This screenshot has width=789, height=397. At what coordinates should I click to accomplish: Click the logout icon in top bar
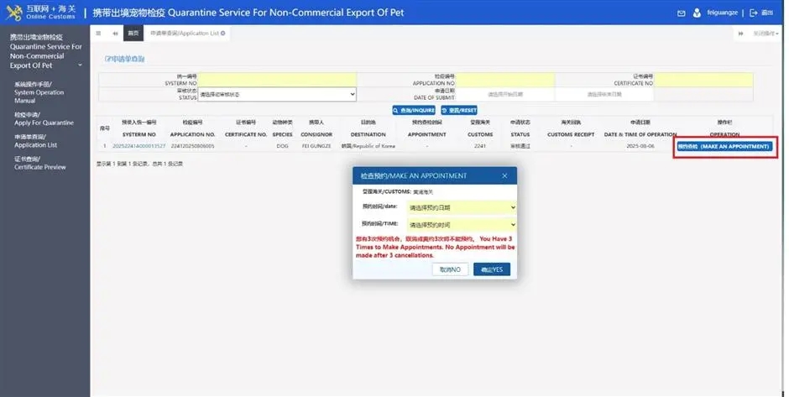coord(753,13)
